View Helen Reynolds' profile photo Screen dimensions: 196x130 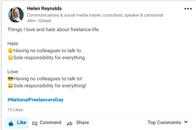point(16,15)
